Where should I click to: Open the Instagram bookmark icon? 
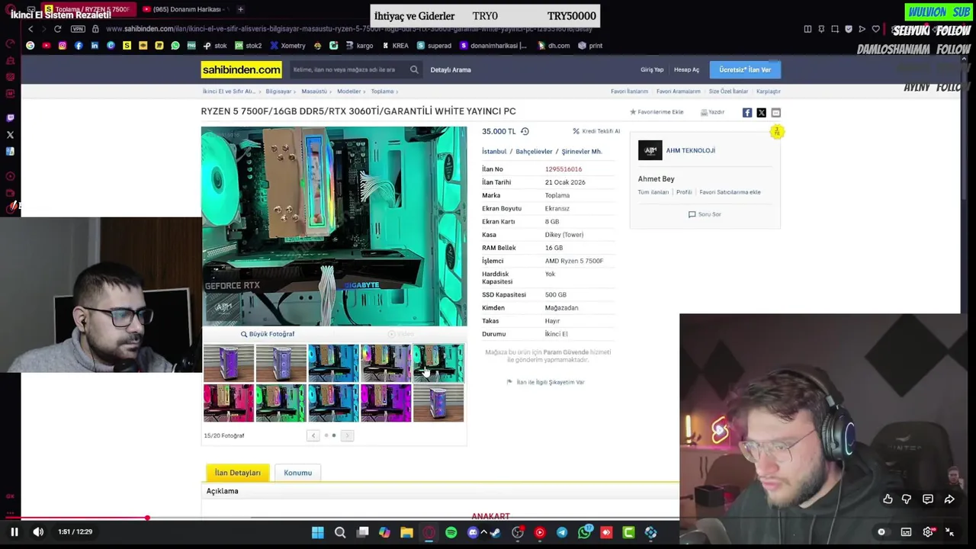pyautogui.click(x=63, y=46)
